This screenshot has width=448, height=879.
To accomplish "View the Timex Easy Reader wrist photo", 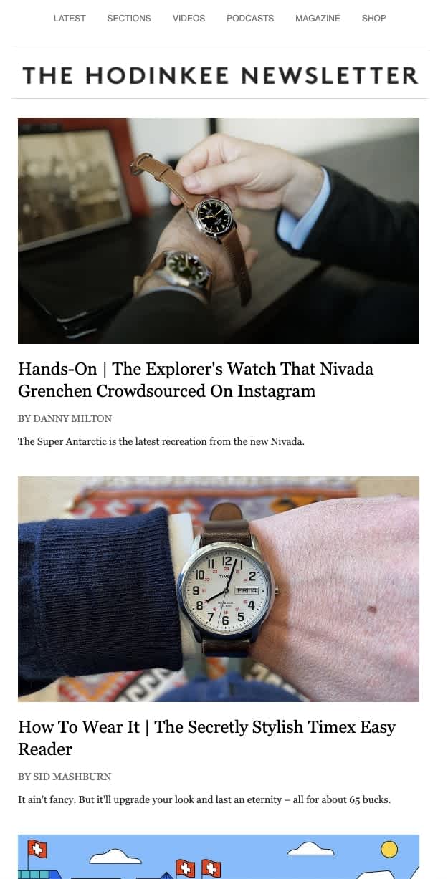I will click(x=219, y=589).
